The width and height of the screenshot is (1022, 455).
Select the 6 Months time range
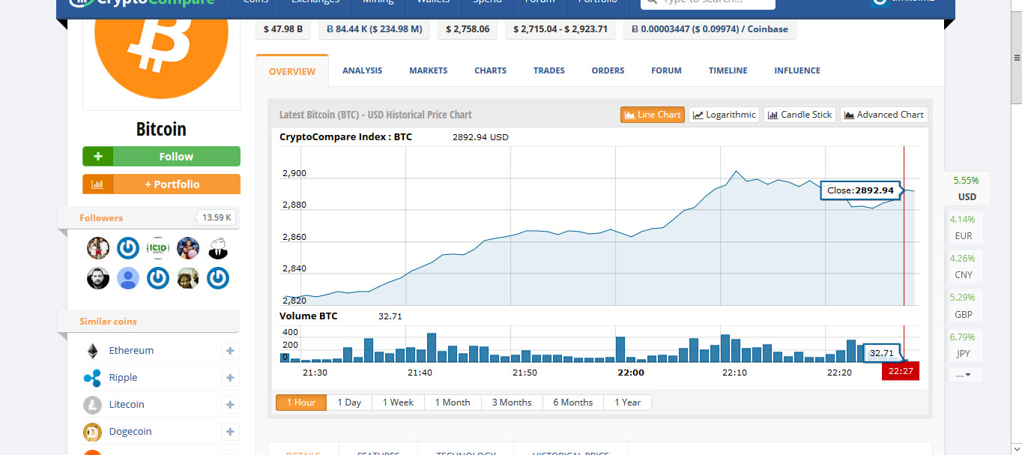click(x=573, y=403)
